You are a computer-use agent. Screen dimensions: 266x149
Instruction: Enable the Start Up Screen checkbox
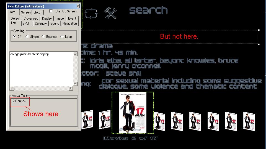[51, 11]
